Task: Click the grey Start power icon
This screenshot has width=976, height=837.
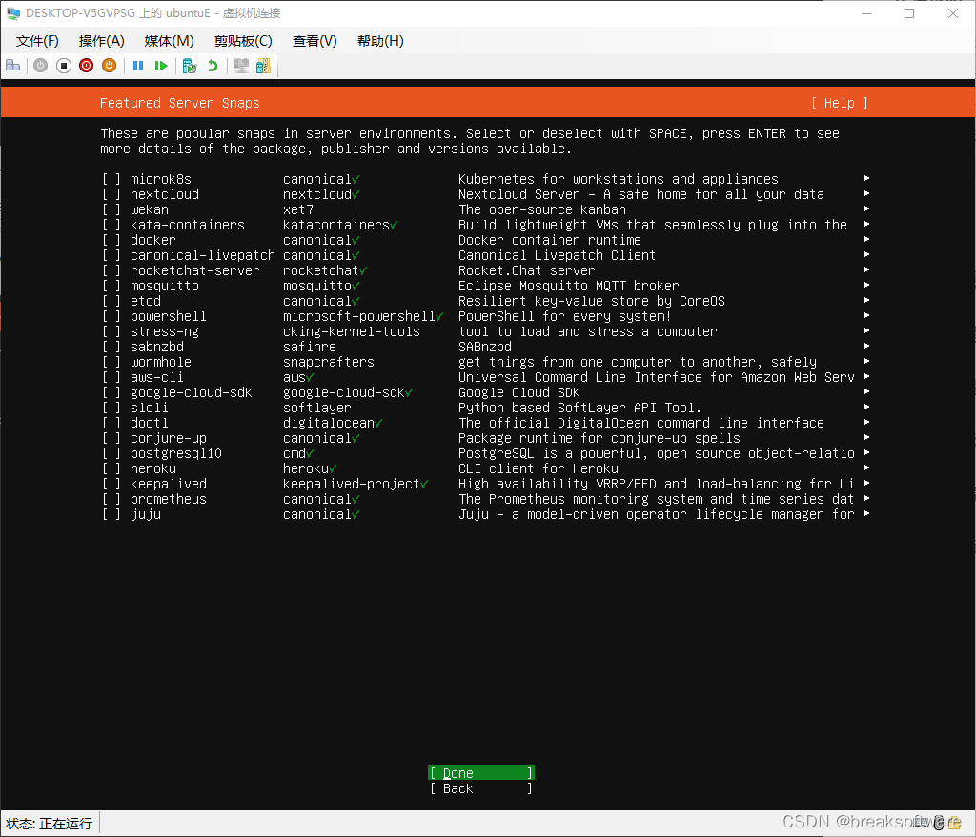Action: (x=40, y=66)
